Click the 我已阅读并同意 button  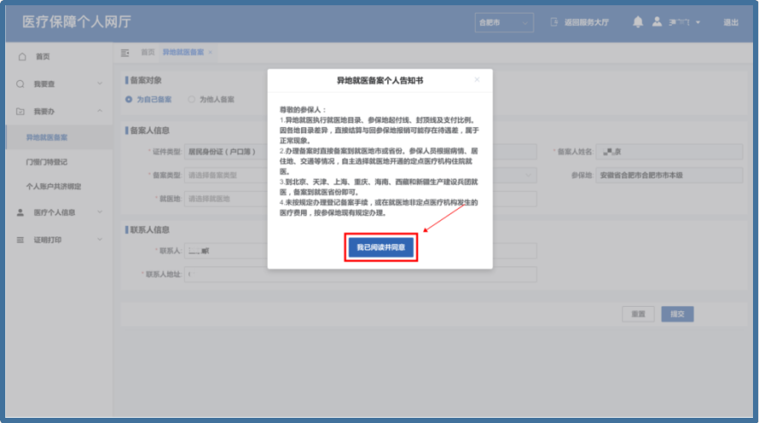tap(380, 248)
